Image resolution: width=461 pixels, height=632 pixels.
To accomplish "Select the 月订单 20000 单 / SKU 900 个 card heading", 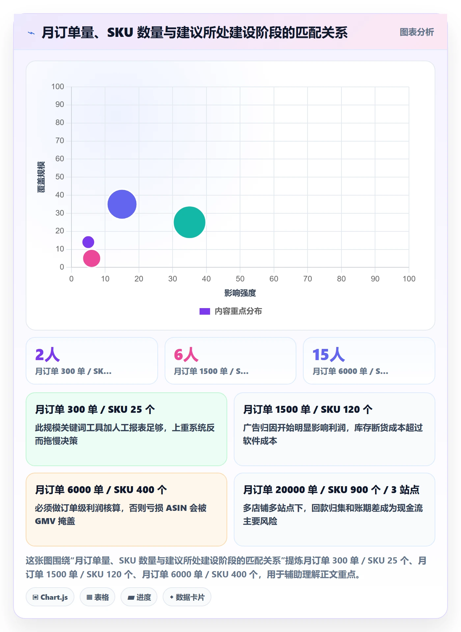I will pos(331,490).
